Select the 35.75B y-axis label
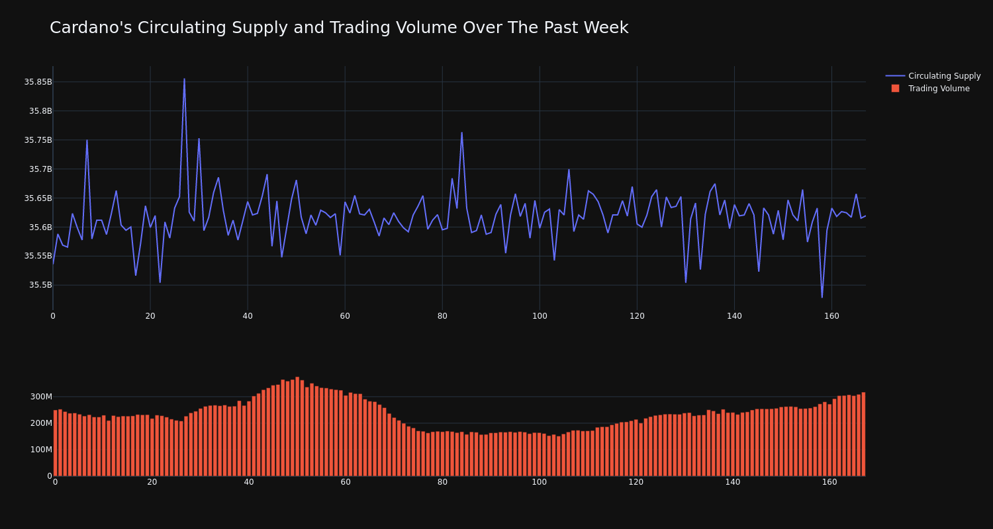The width and height of the screenshot is (993, 529). [38, 140]
